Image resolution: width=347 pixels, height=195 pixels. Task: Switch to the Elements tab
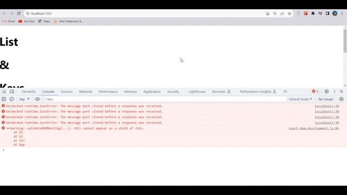(x=29, y=92)
